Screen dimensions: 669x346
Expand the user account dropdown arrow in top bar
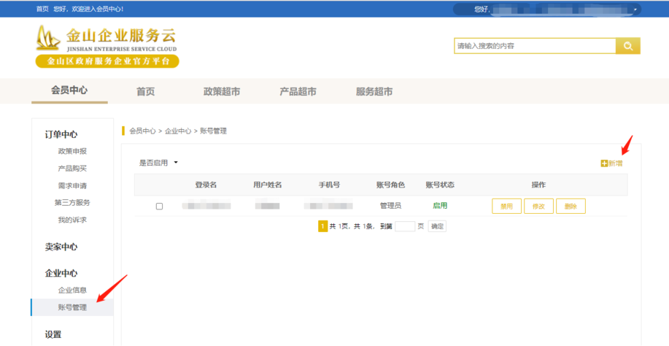coord(635,9)
